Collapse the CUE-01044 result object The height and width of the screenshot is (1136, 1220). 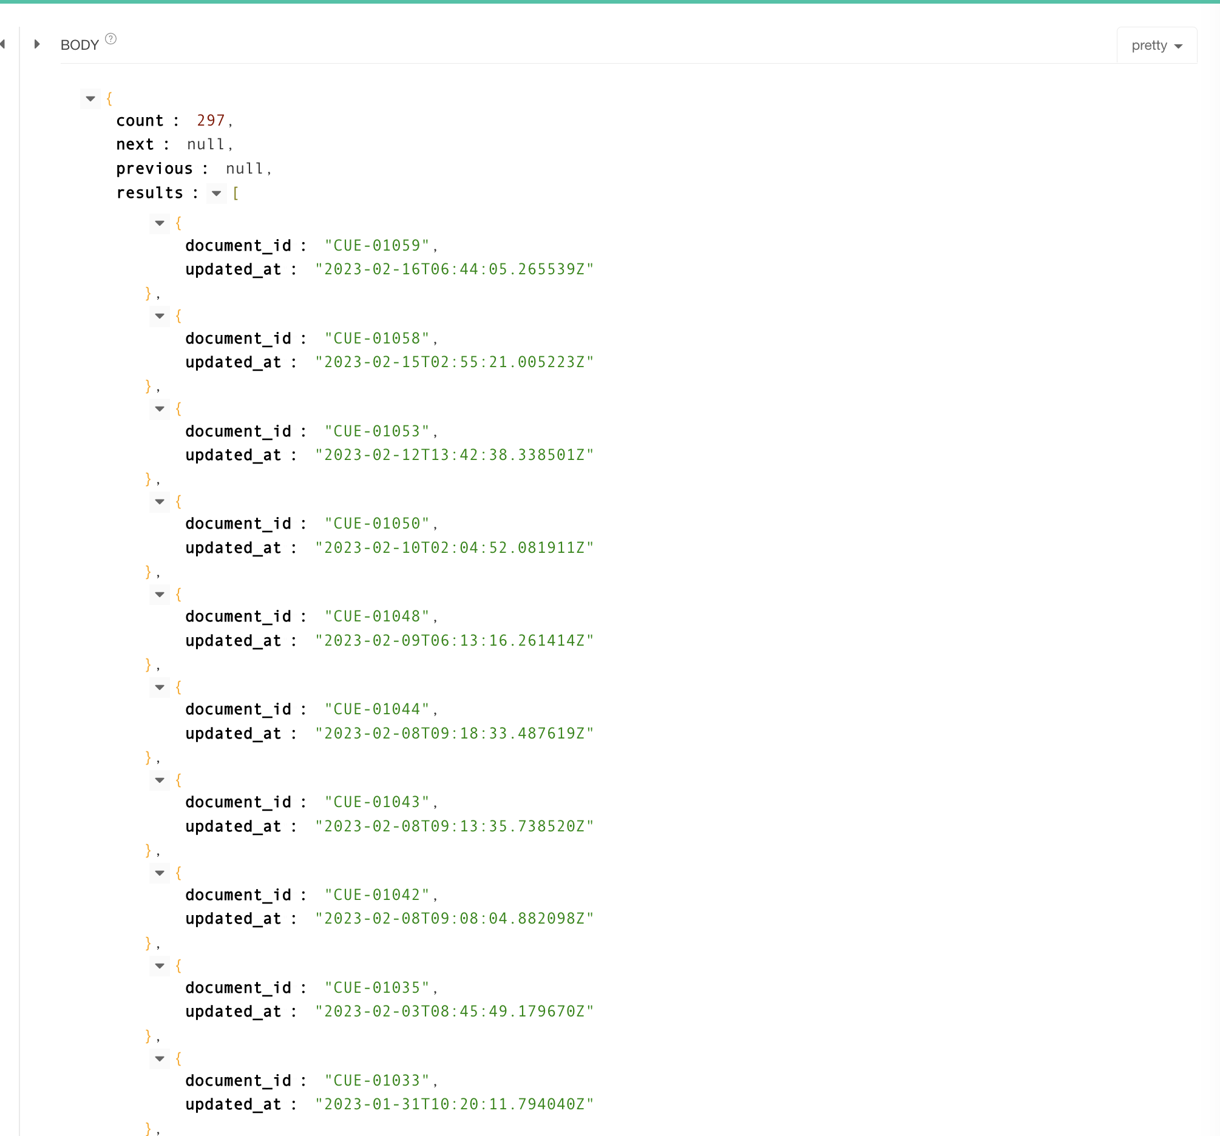159,687
